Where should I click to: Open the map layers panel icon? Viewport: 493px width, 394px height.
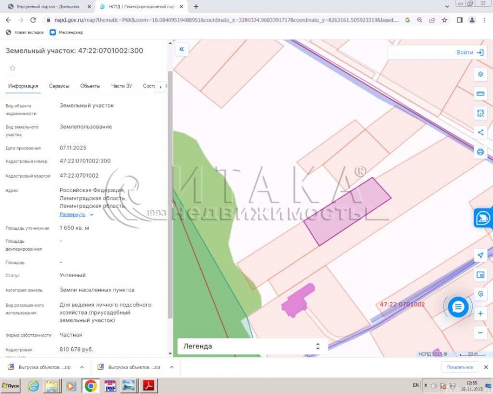pos(480,74)
